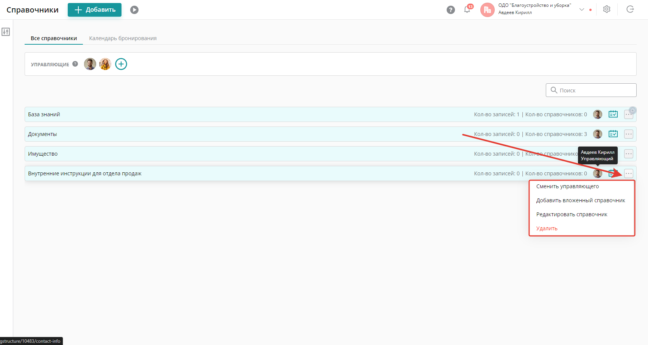
Task: Open the settings gear icon
Action: [x=607, y=9]
